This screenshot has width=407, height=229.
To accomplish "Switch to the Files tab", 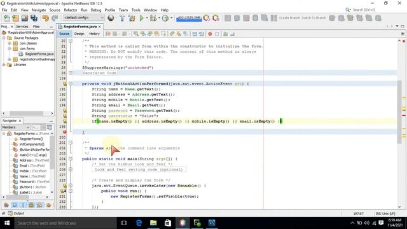I will pos(36,27).
